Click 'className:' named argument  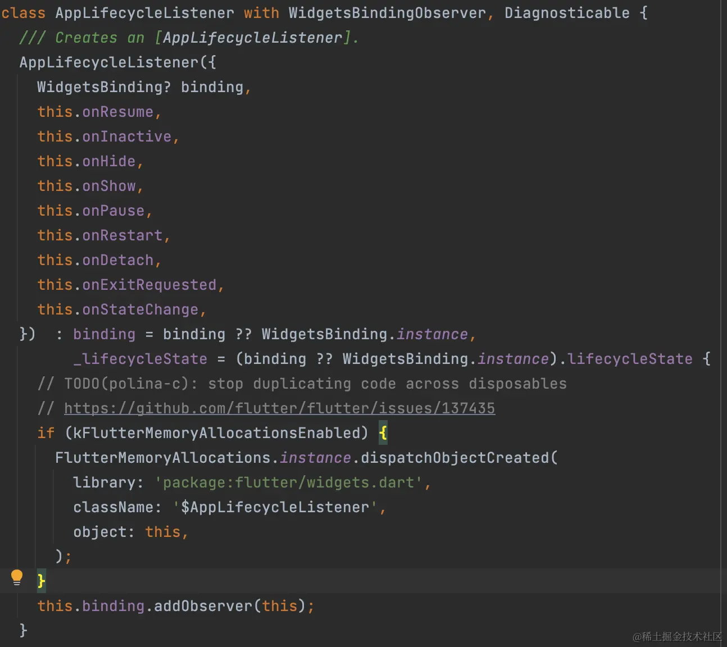(x=117, y=507)
